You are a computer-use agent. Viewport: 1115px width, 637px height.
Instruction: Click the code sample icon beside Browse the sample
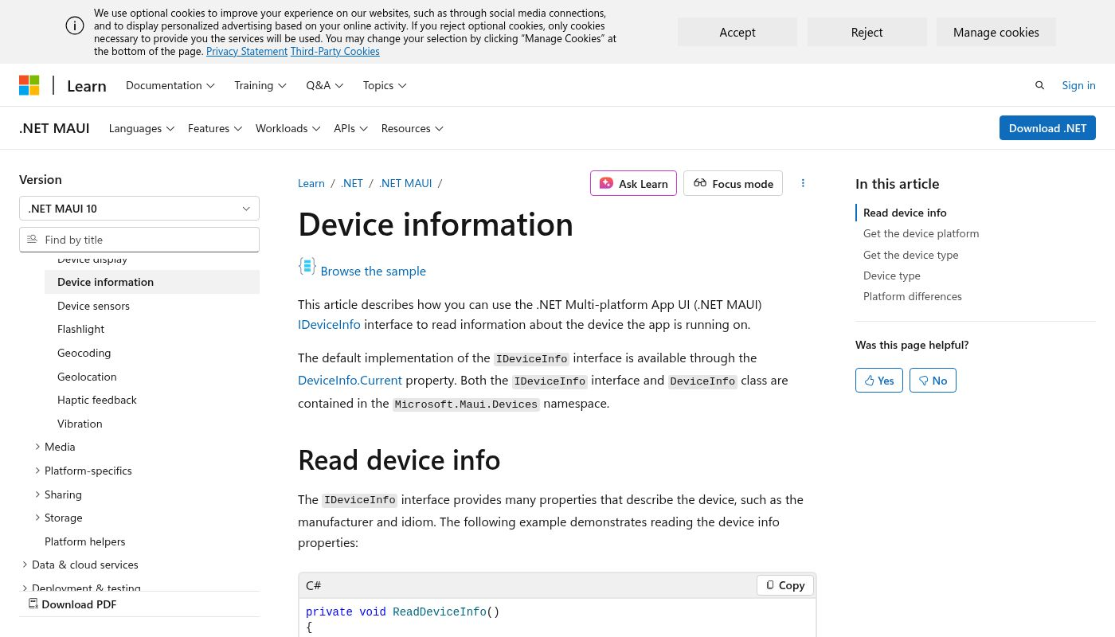point(307,266)
